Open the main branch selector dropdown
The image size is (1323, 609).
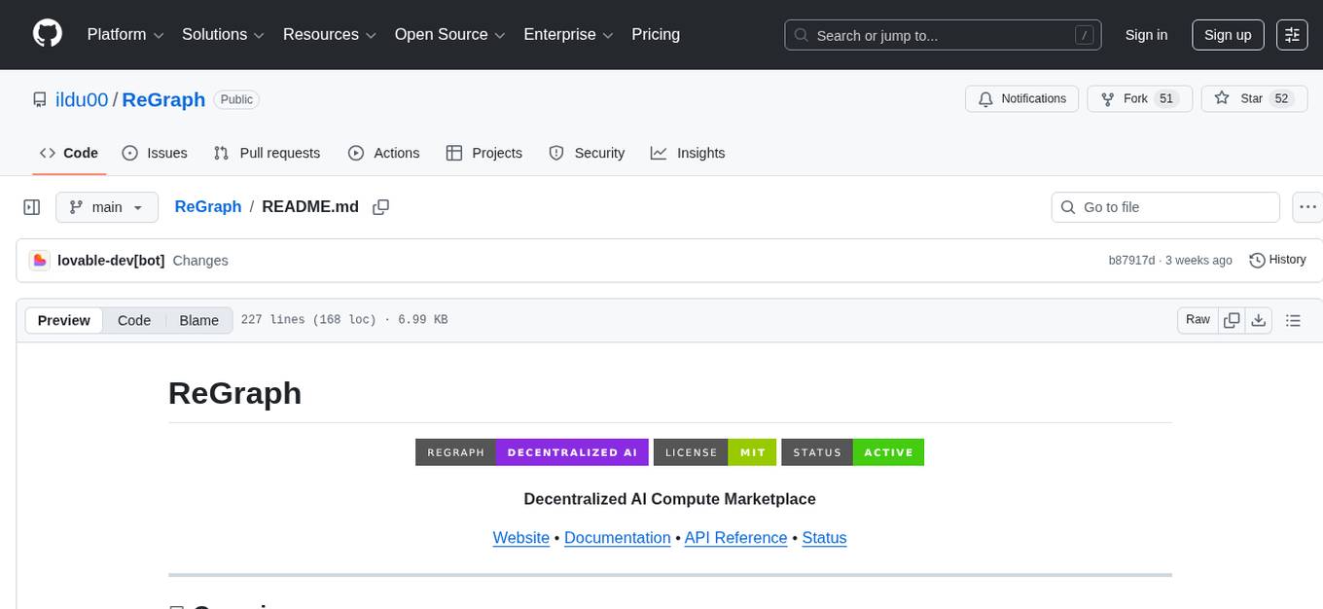(106, 207)
